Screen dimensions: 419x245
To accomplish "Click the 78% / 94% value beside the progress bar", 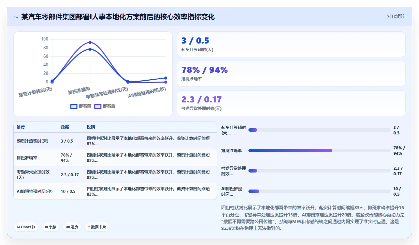I will coord(399,150).
